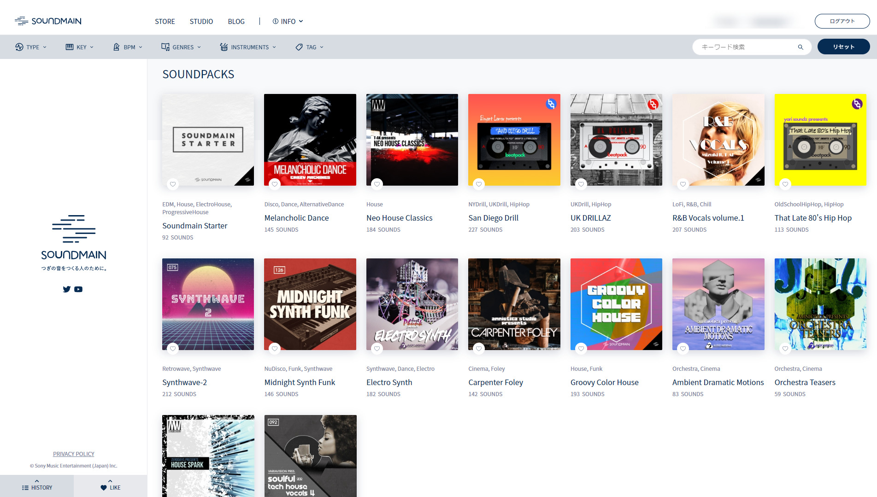Click the INSTRUMENTS filter icon

pos(224,47)
